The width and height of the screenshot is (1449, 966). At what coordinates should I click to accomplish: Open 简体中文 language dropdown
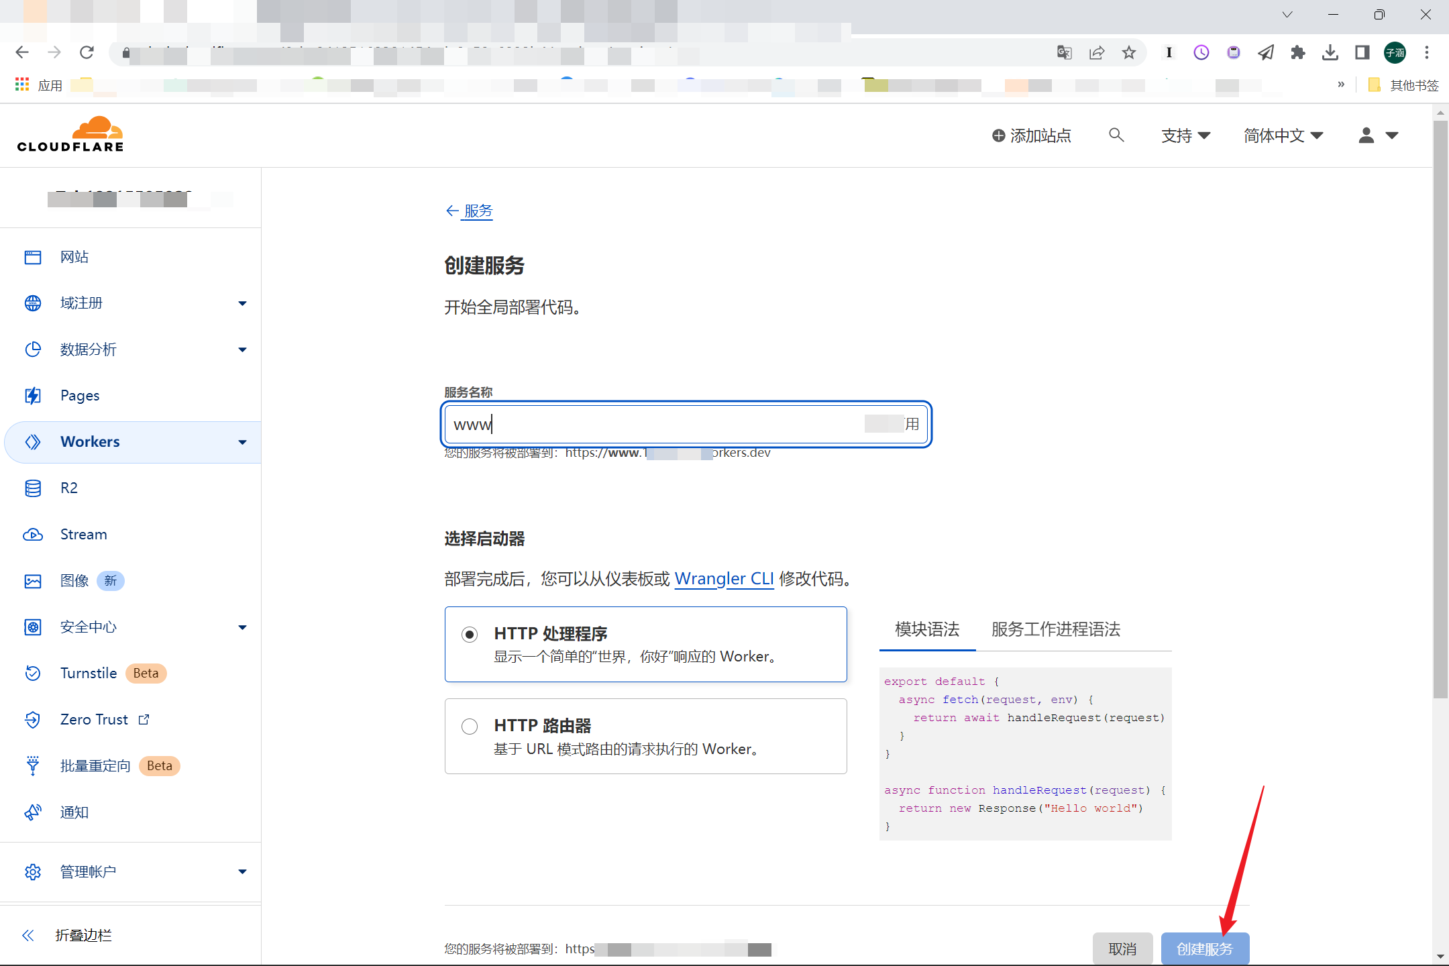tap(1283, 136)
